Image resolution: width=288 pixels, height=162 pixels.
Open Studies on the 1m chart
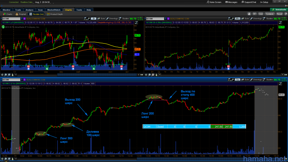(x=268, y=80)
